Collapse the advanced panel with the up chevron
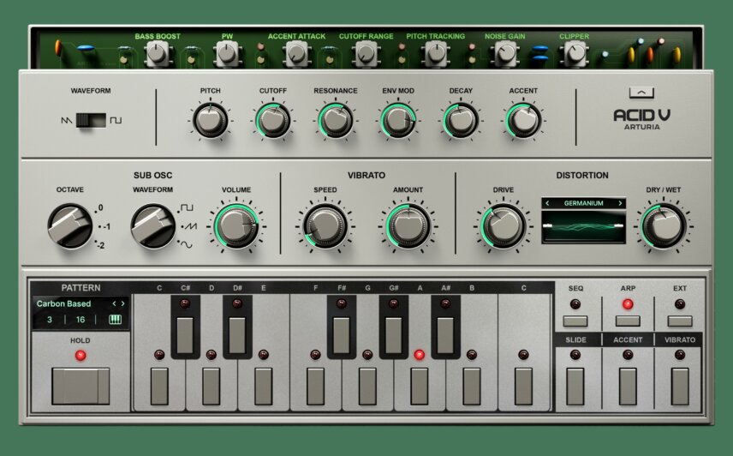 coord(641,93)
